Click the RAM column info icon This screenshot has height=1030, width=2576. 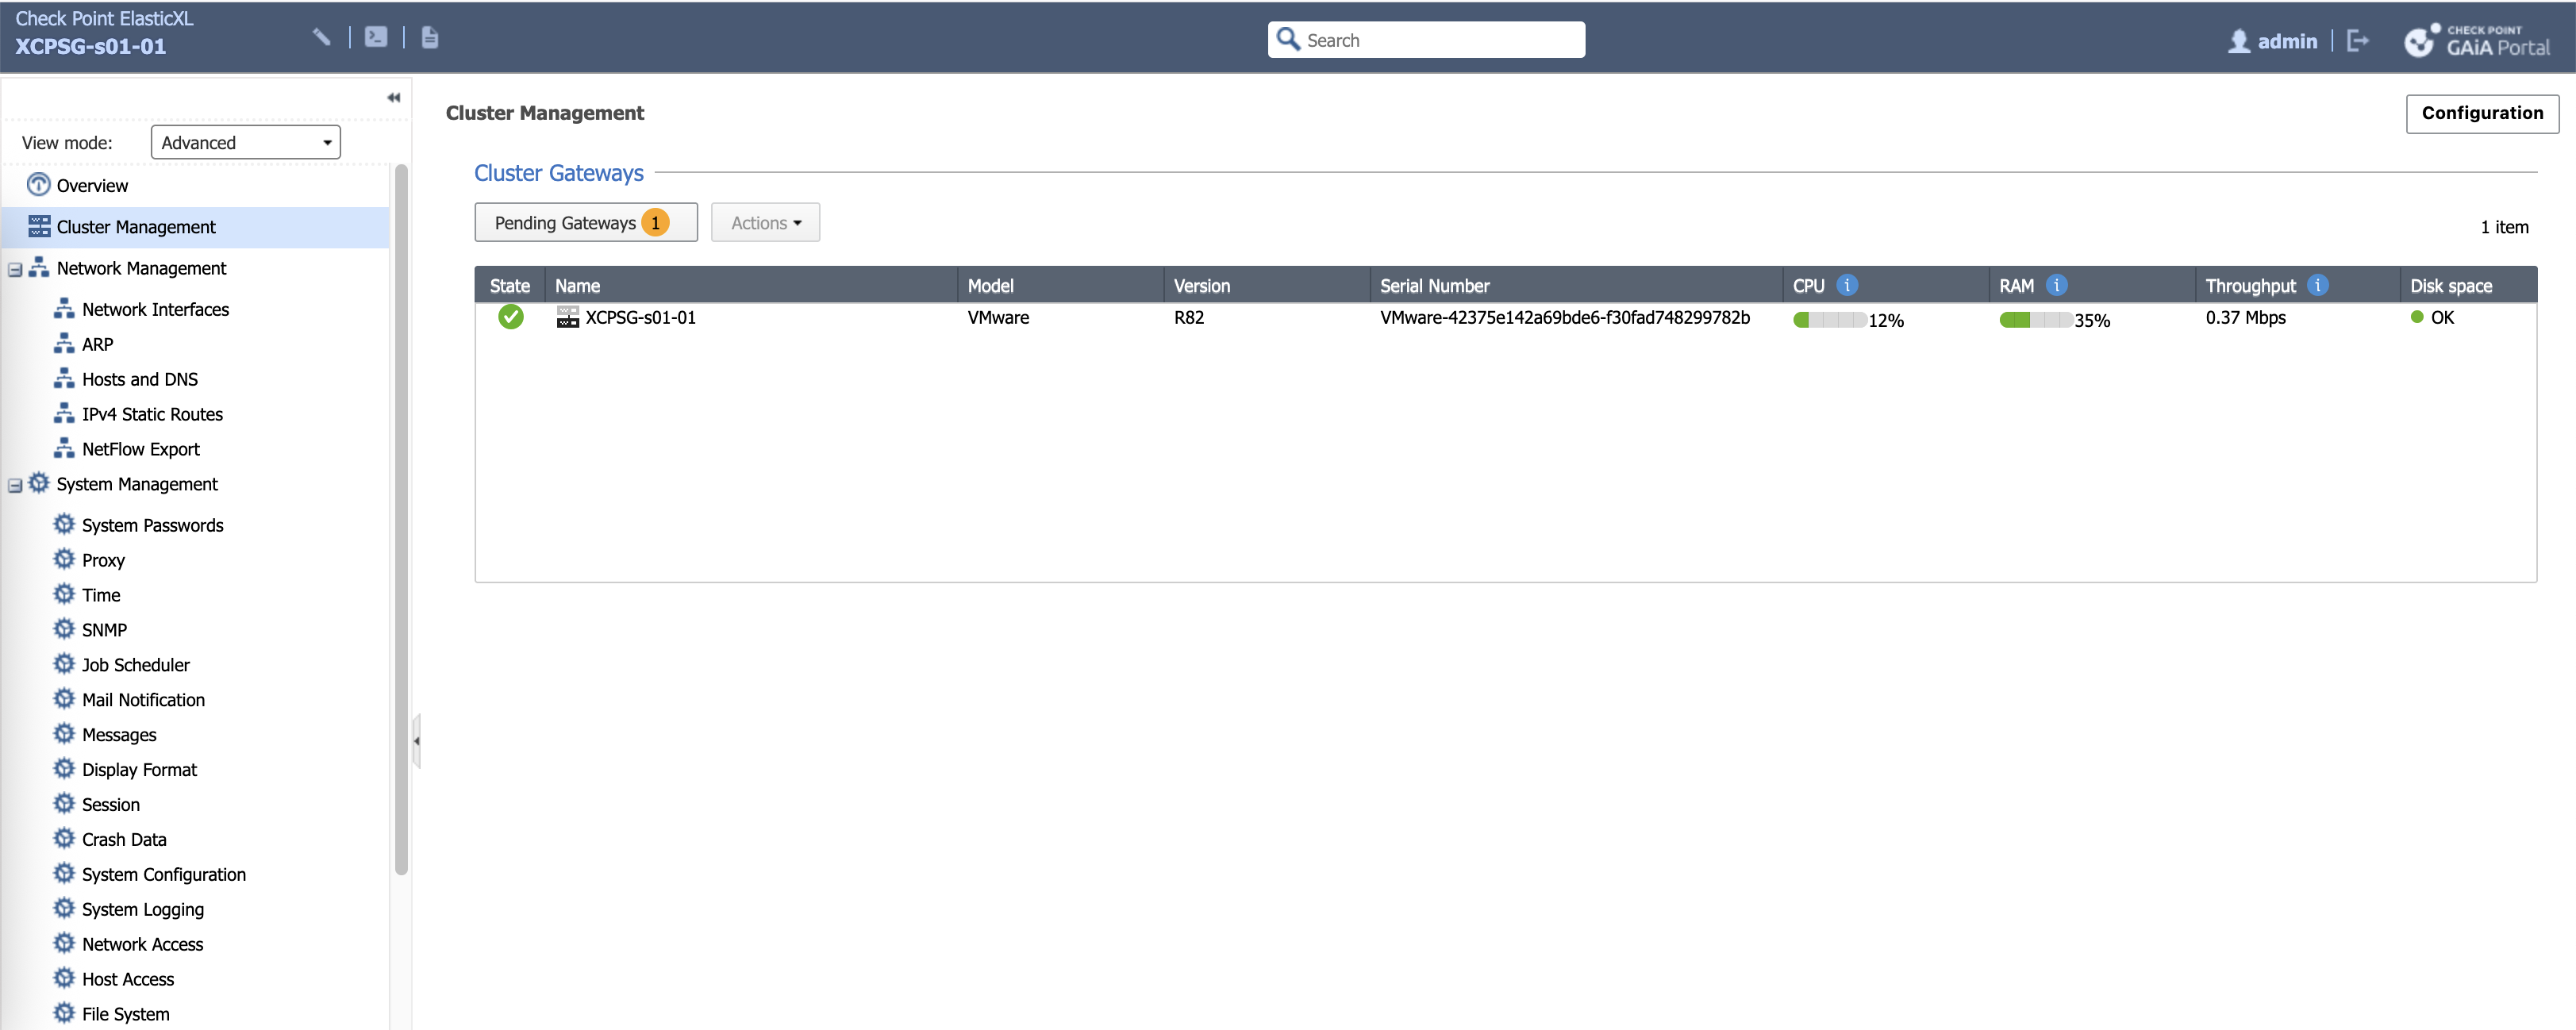tap(2056, 286)
